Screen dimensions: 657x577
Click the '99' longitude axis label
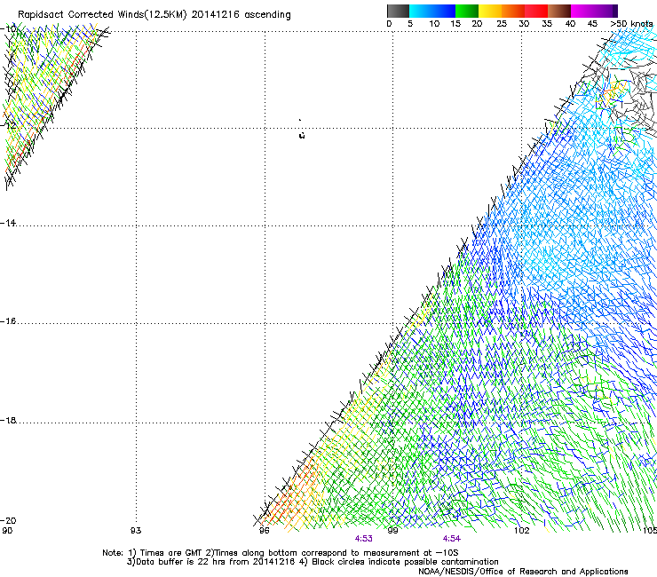[x=392, y=531]
